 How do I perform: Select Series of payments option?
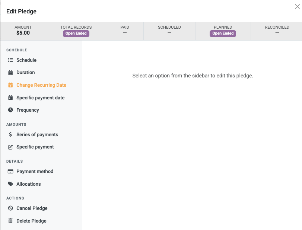37,134
